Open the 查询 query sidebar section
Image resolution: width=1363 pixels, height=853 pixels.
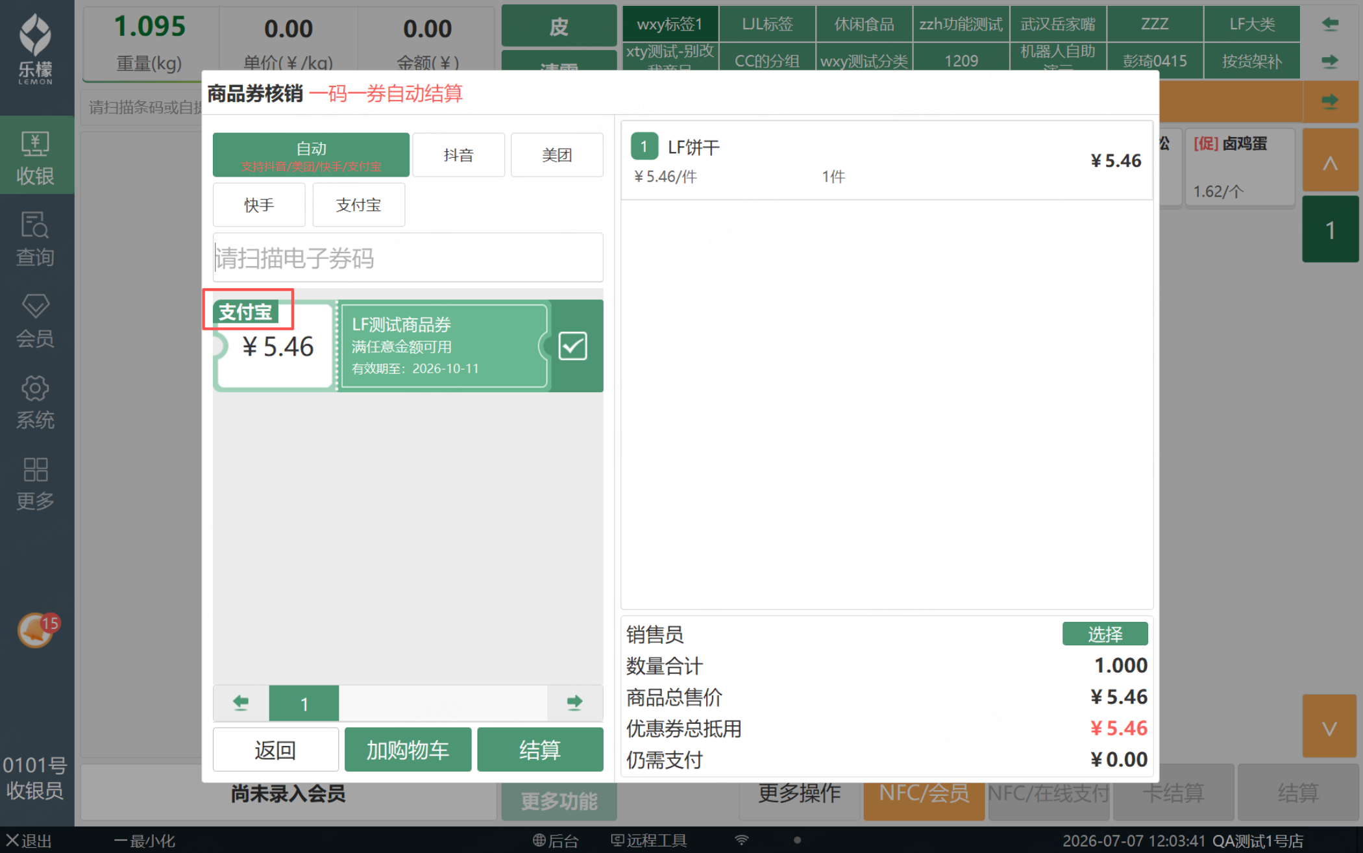click(36, 238)
